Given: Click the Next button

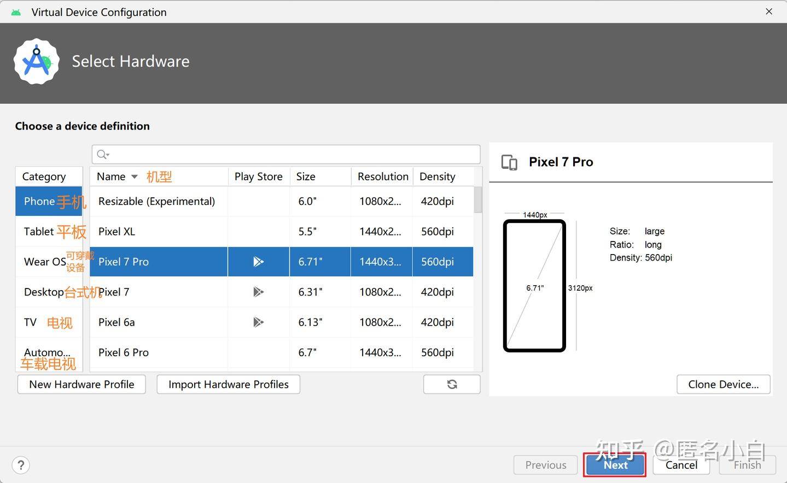Looking at the screenshot, I should tap(615, 465).
